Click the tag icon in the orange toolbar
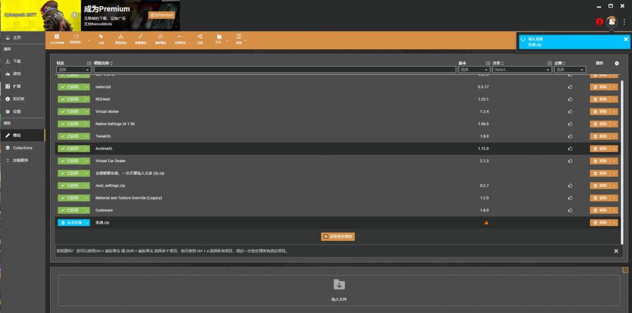 (101, 36)
